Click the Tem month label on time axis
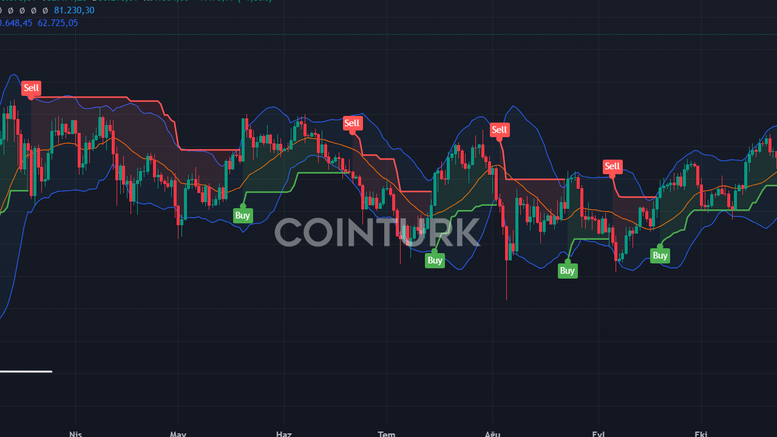777x437 pixels. [387, 433]
